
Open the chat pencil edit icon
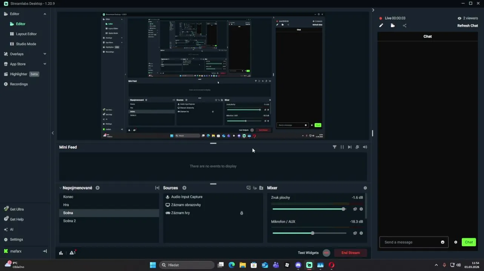pos(381,26)
